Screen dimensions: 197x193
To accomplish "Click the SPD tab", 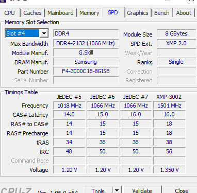I will point(113,12).
